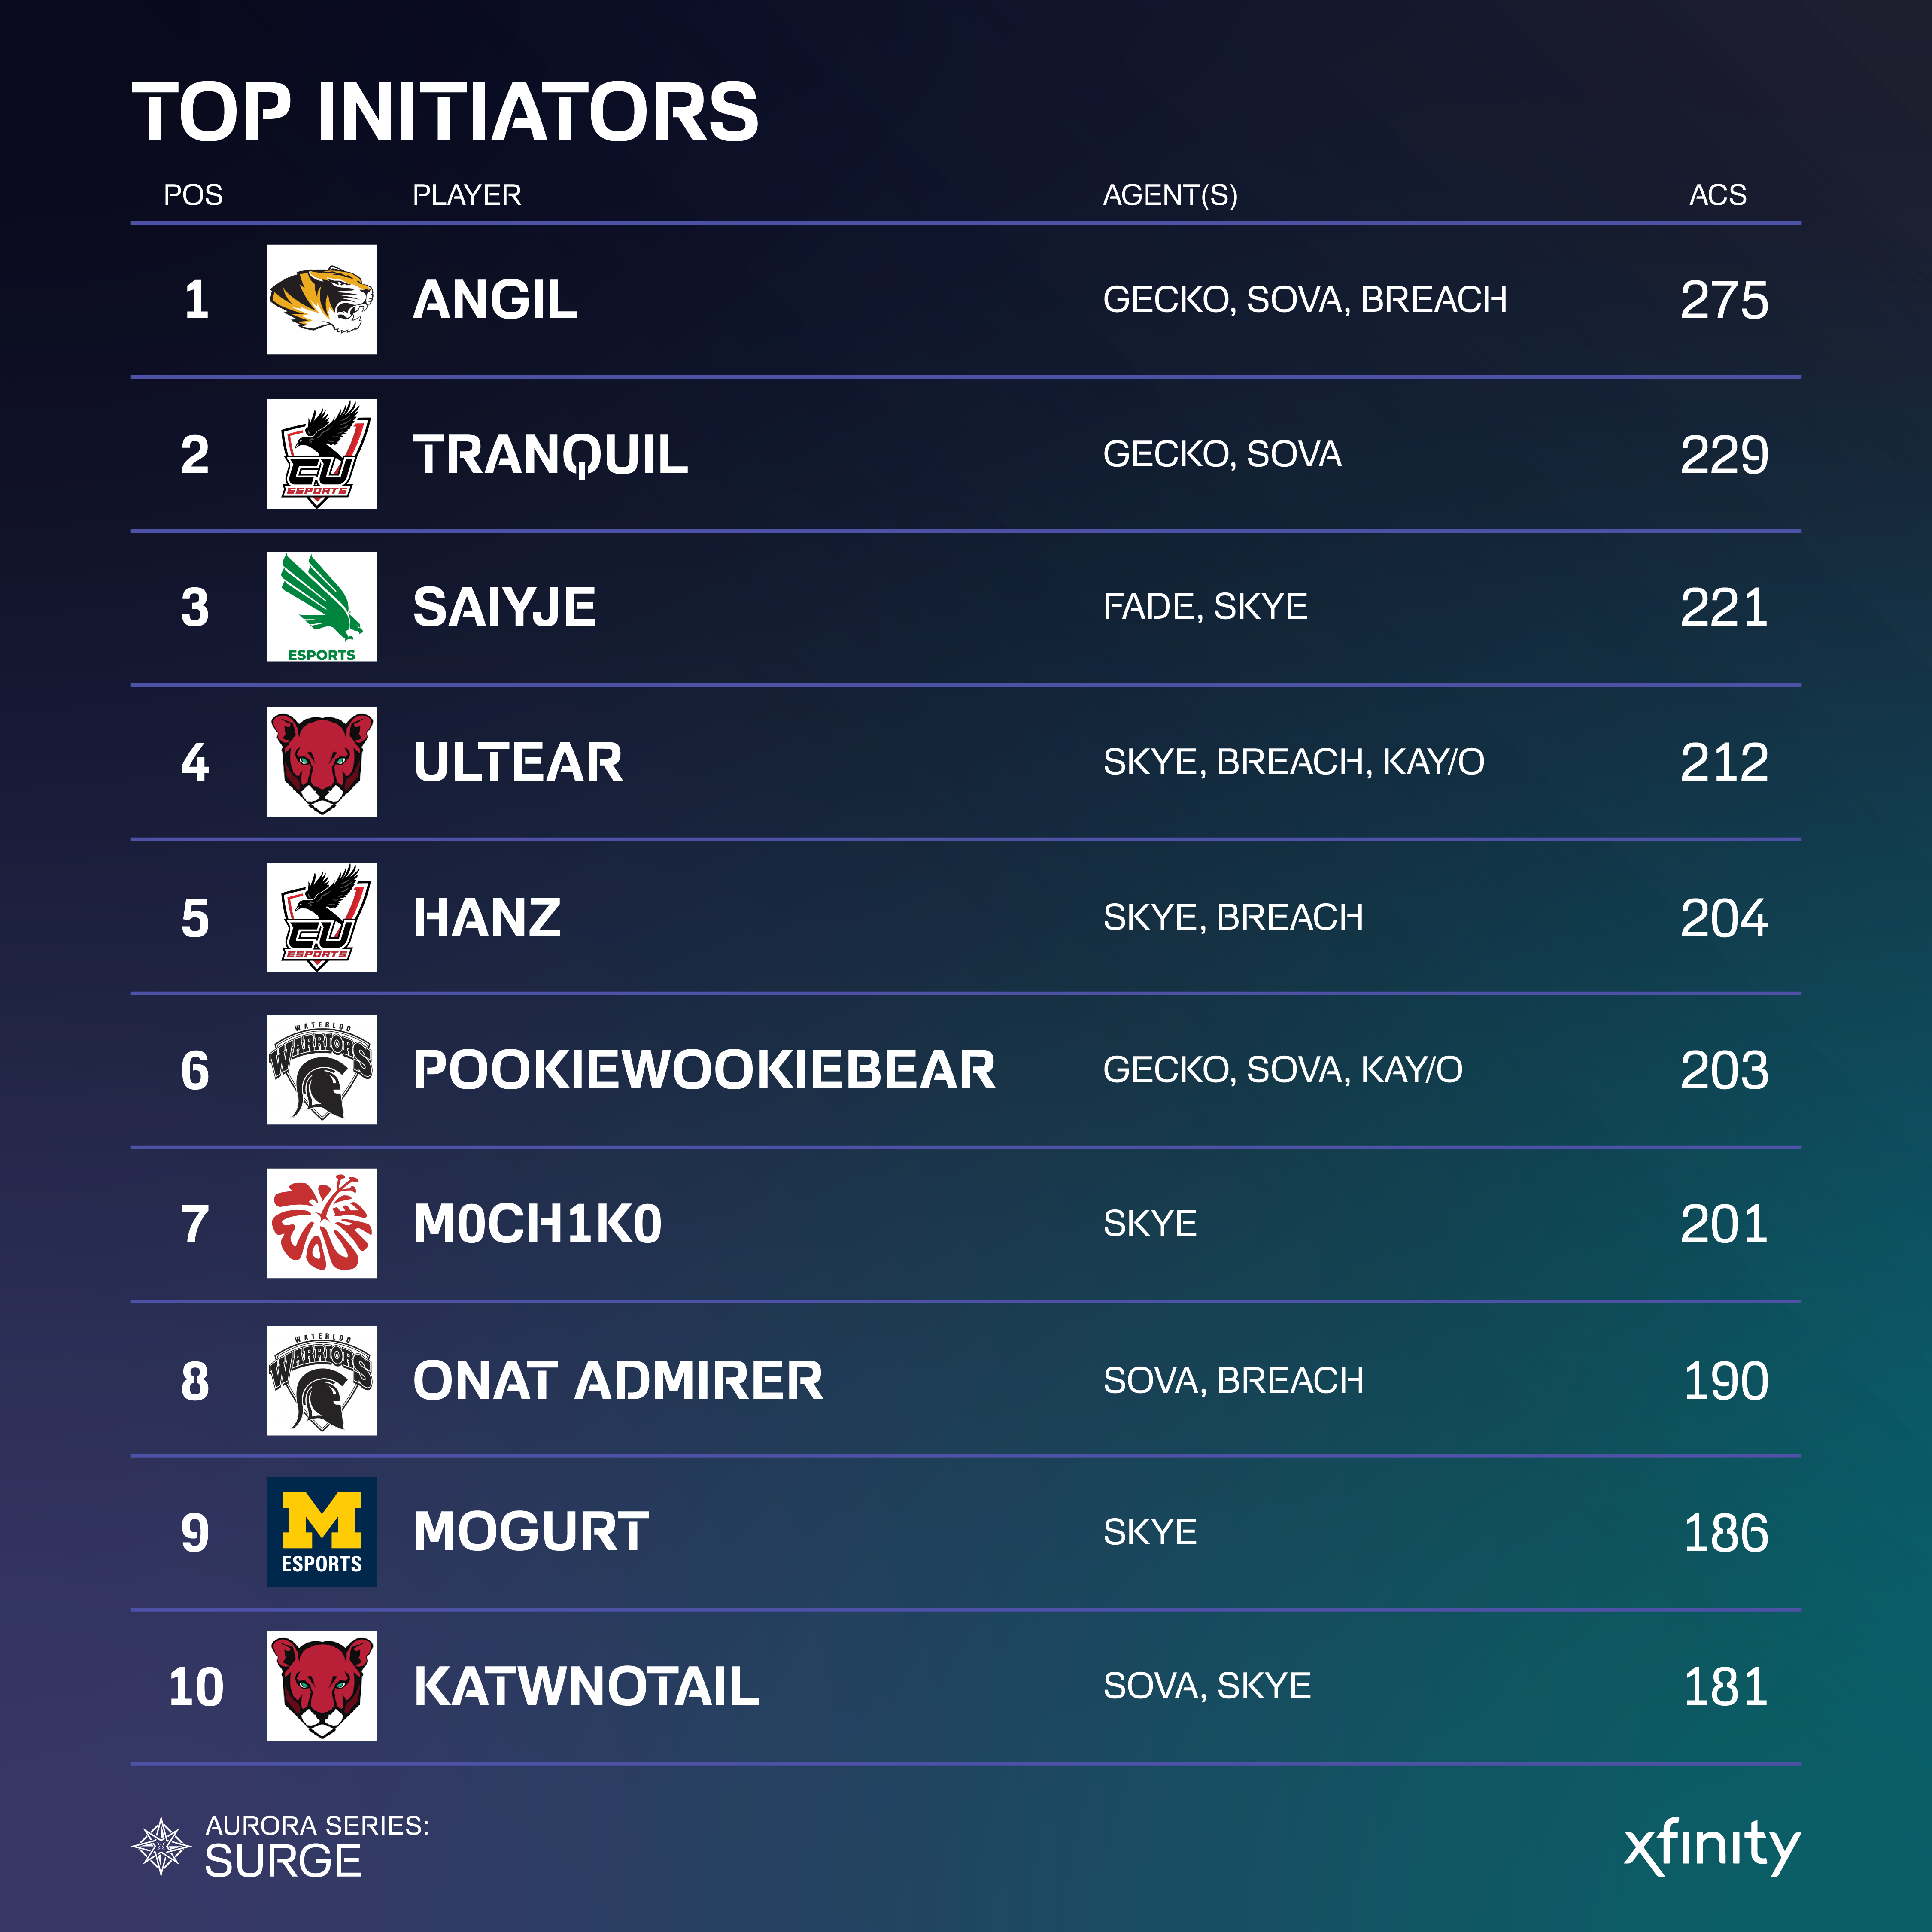Viewport: 1932px width, 1932px height.
Task: Click the tiger logo beside ANGIL
Action: [x=321, y=299]
